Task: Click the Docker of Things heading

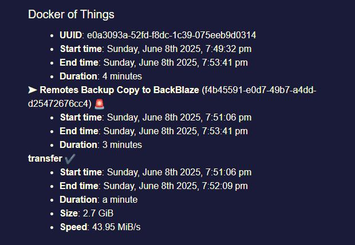Action: pos(71,14)
